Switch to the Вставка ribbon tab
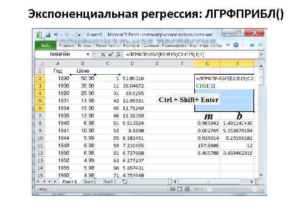This screenshot has height=224, width=299. 85,46
